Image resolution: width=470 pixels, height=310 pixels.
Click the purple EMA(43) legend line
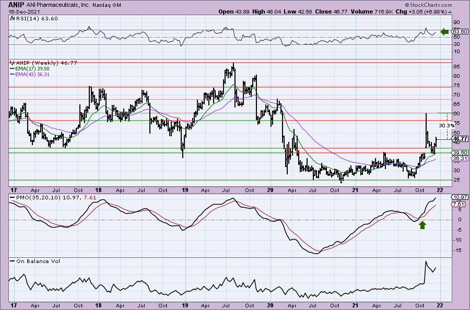[x=12, y=74]
